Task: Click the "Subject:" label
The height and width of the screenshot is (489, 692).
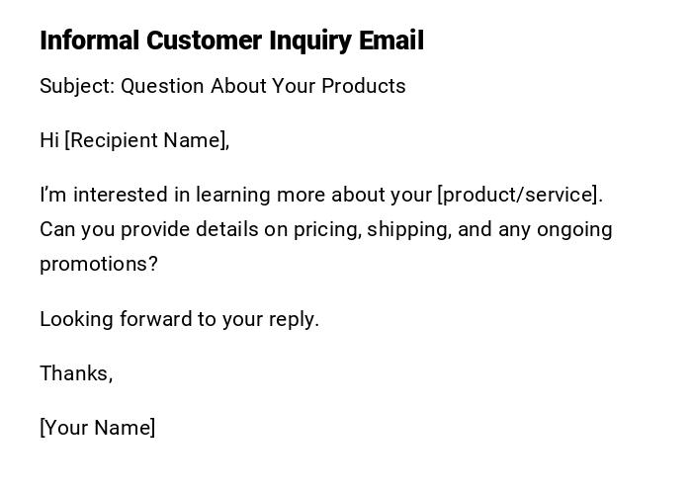Action: tap(77, 86)
